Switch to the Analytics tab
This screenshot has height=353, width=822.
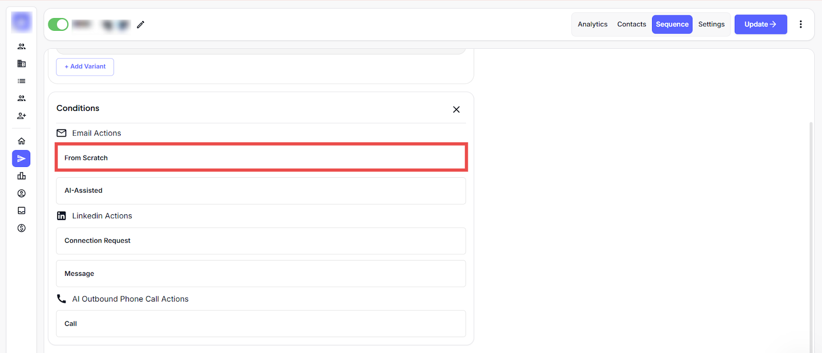coord(592,25)
